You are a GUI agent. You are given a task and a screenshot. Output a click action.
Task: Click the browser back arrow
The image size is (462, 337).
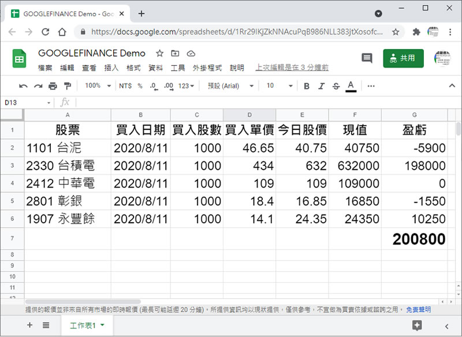pos(12,32)
